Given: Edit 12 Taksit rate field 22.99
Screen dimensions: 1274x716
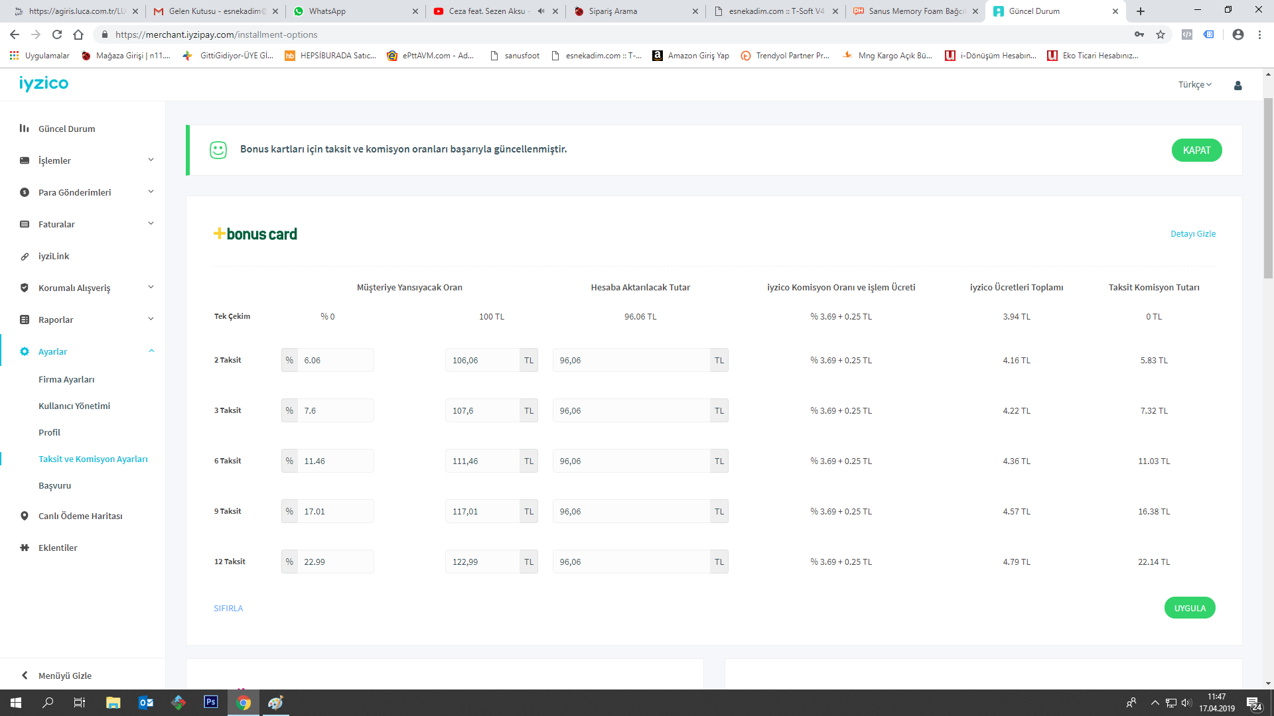Looking at the screenshot, I should tap(335, 562).
